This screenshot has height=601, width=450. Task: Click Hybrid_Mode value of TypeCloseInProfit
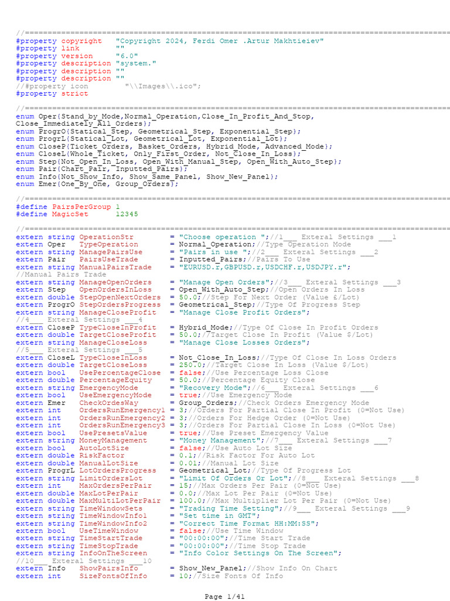203,327
